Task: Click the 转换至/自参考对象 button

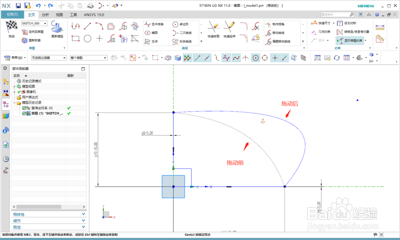Action: [353, 32]
